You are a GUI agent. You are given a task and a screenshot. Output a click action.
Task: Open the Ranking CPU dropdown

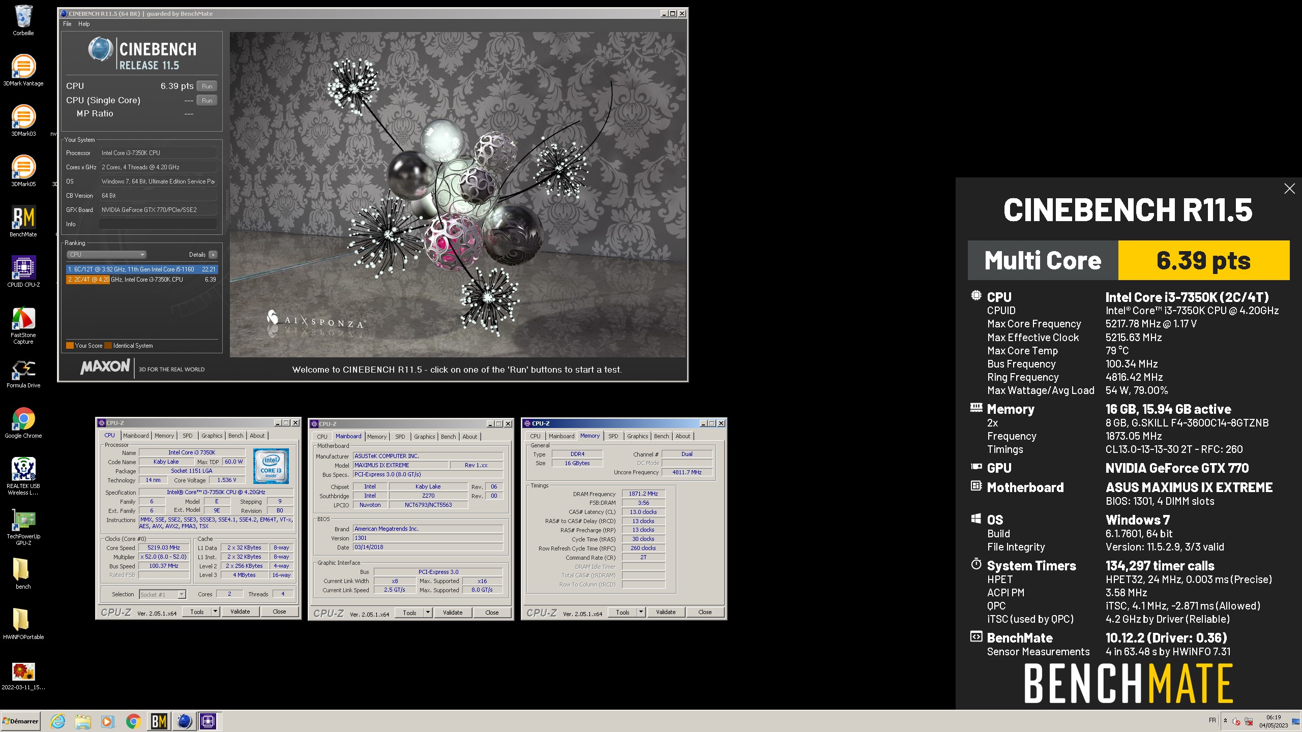tap(107, 255)
